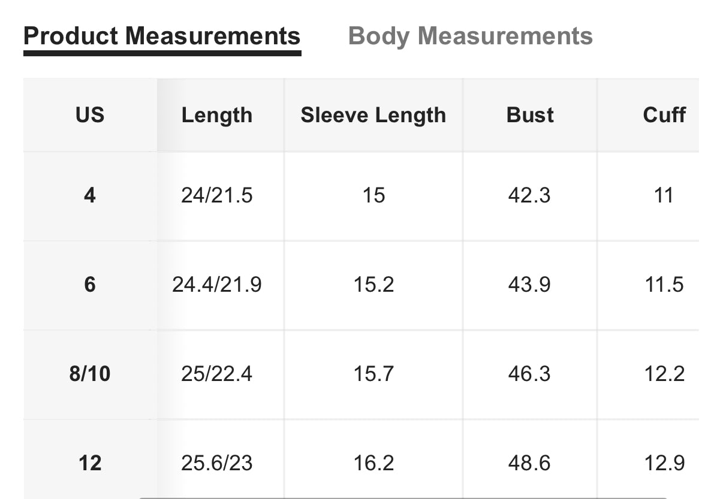This screenshot has width=723, height=499.
Task: Click the 11.5 cuff value
Action: click(x=664, y=284)
